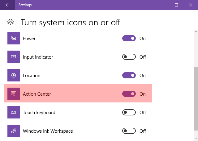Click the settings gear icon beside title
This screenshot has width=198, height=141.
point(11,22)
